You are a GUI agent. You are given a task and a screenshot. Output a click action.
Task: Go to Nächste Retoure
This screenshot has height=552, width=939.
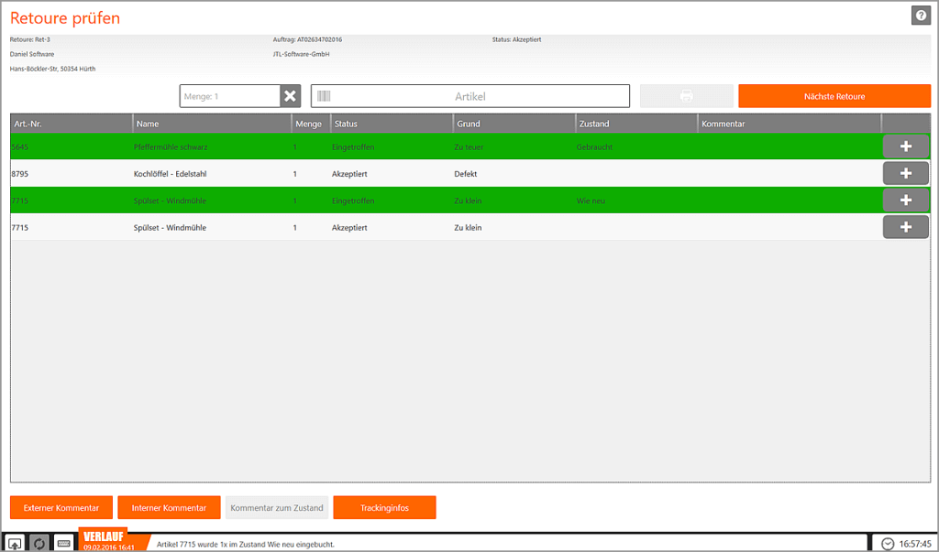[834, 96]
